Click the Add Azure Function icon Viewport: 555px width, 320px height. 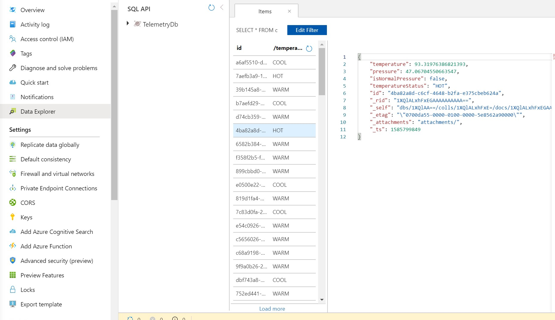[12, 246]
